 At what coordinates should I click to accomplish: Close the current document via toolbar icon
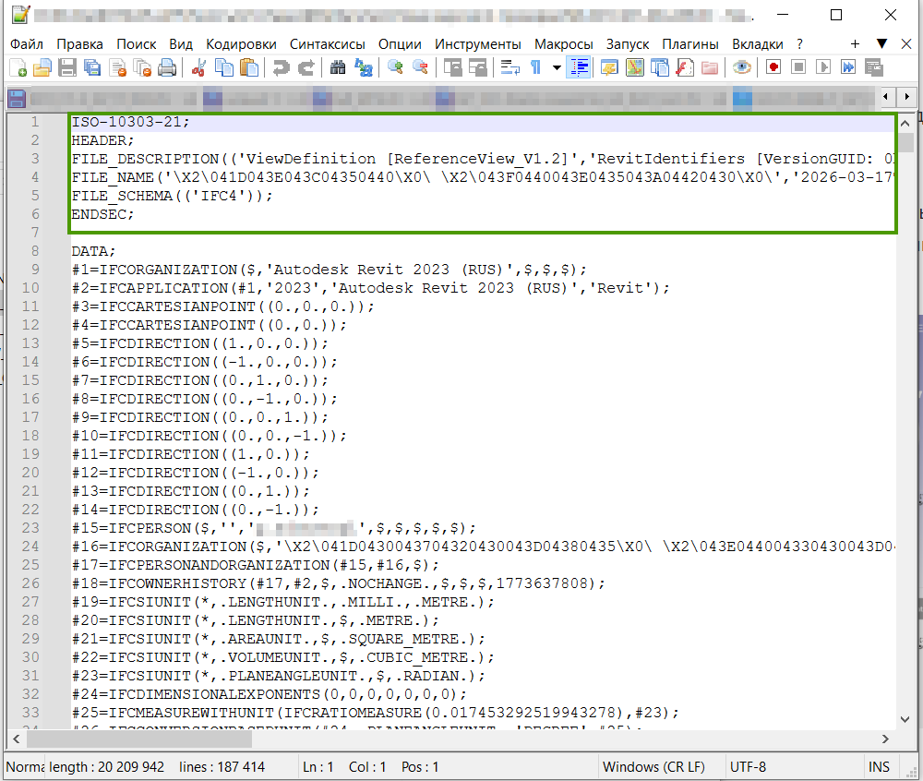coord(118,68)
